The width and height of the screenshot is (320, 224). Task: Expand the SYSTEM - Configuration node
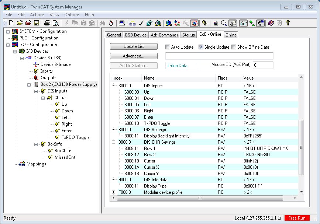(8, 32)
